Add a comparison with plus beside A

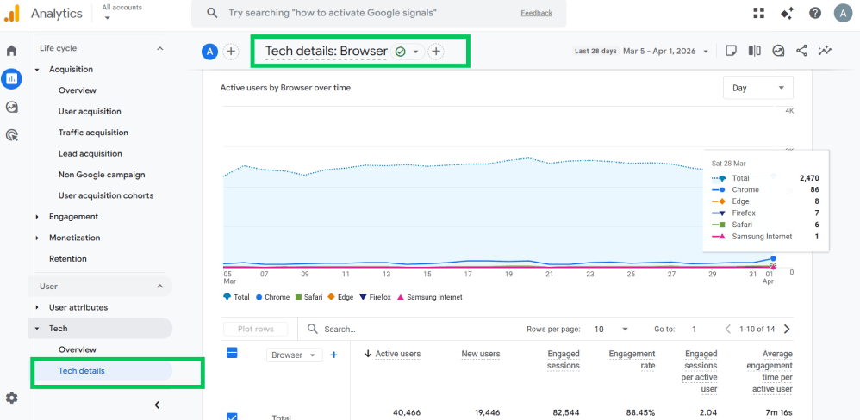[231, 52]
